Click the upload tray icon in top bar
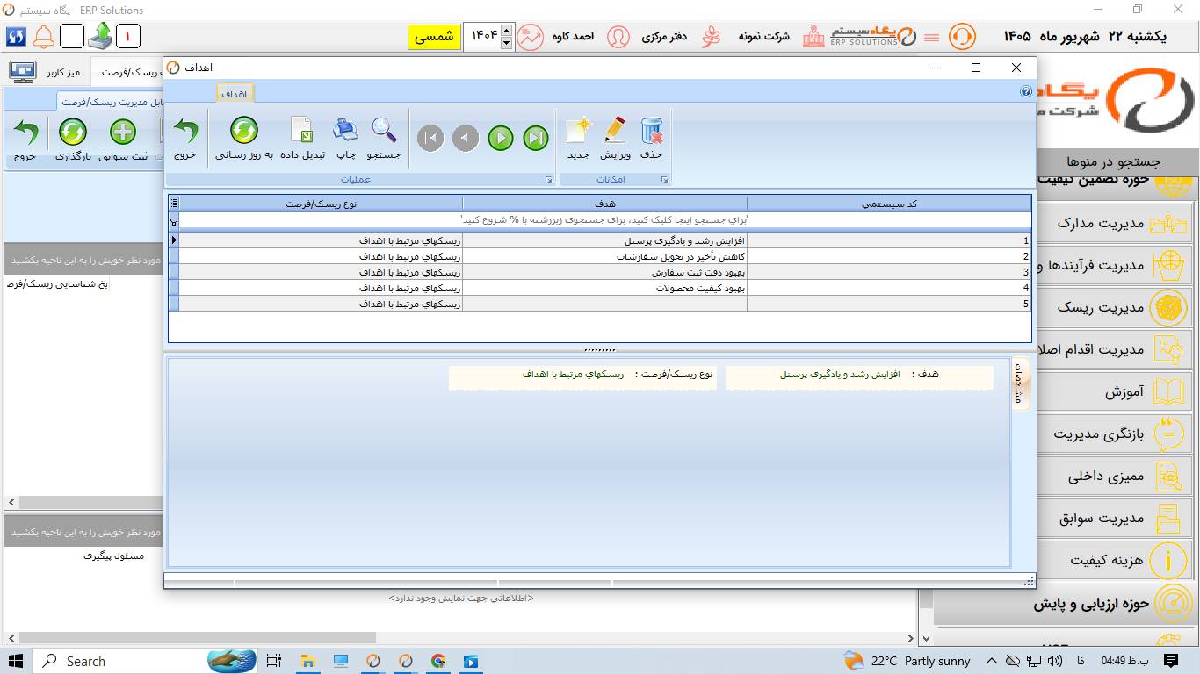The height and width of the screenshot is (674, 1200). click(x=100, y=36)
